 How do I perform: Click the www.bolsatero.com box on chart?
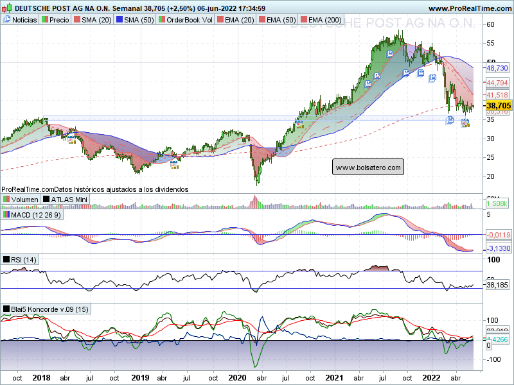pos(368,167)
